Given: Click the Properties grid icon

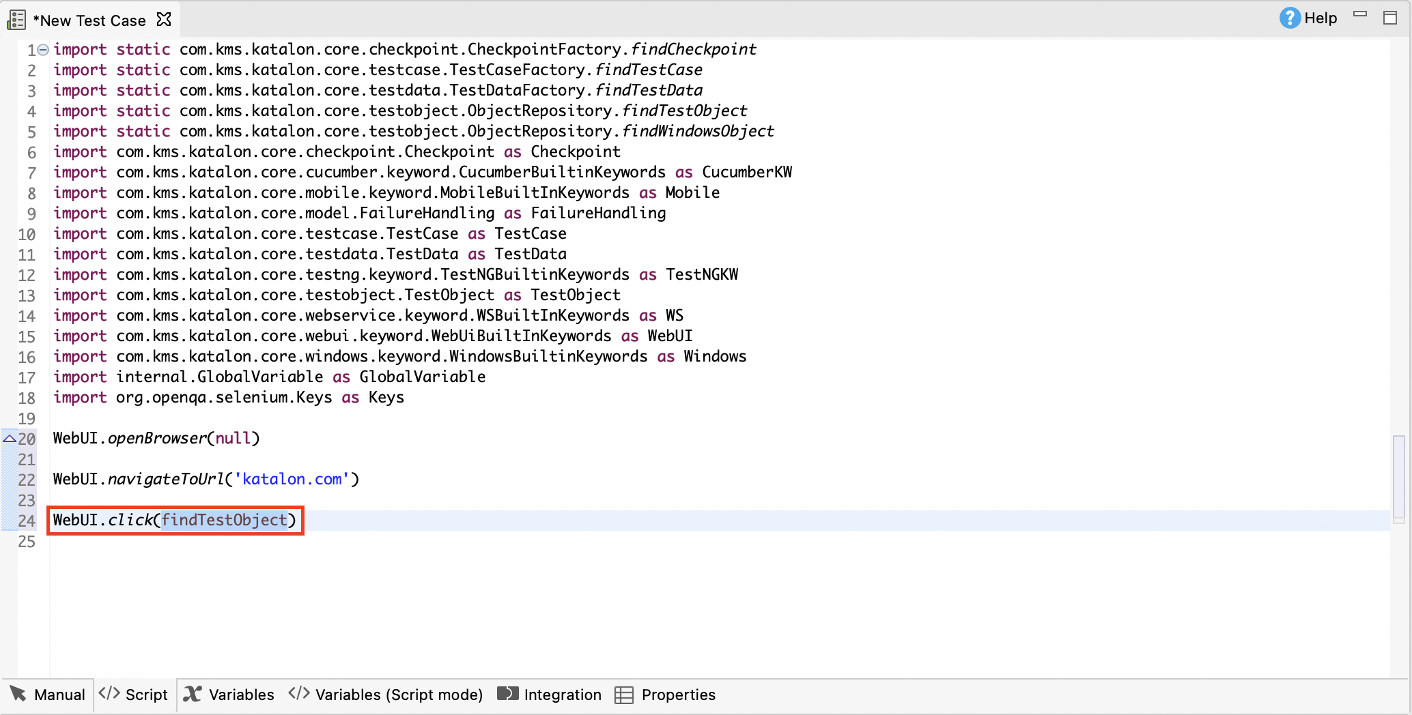Looking at the screenshot, I should 623,694.
